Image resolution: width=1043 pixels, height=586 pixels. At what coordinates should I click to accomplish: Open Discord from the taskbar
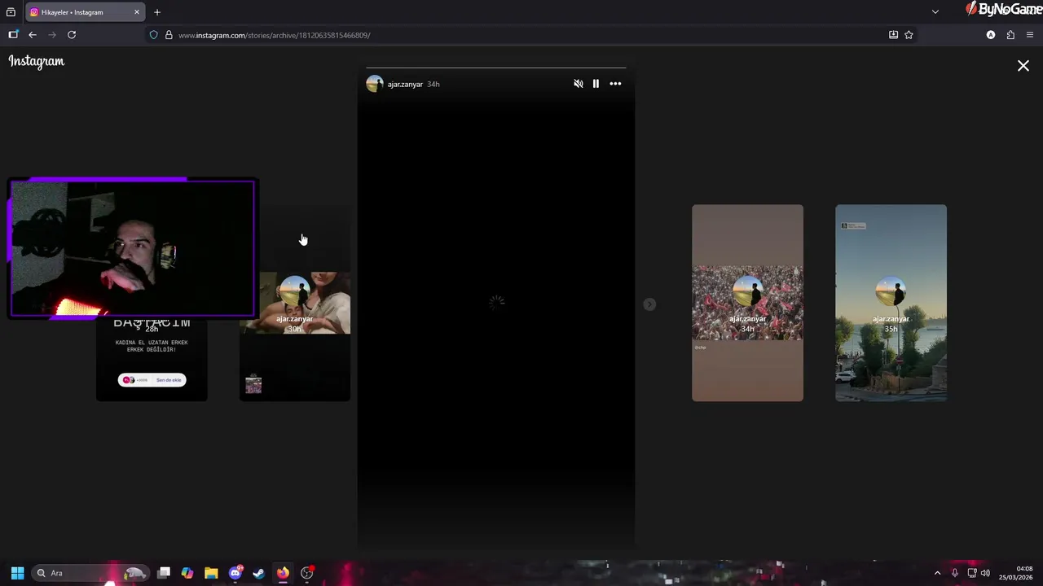click(235, 573)
